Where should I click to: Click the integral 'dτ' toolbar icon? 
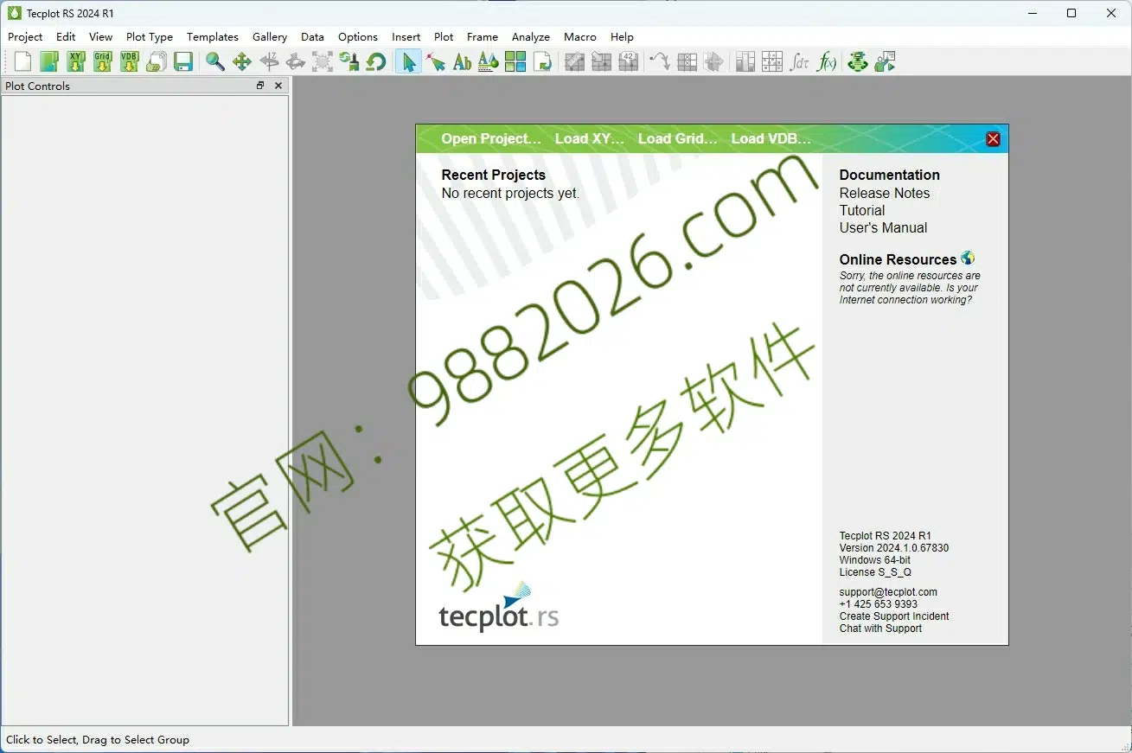click(x=800, y=61)
